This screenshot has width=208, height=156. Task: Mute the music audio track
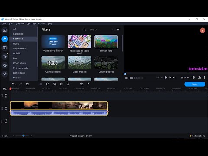6,120
